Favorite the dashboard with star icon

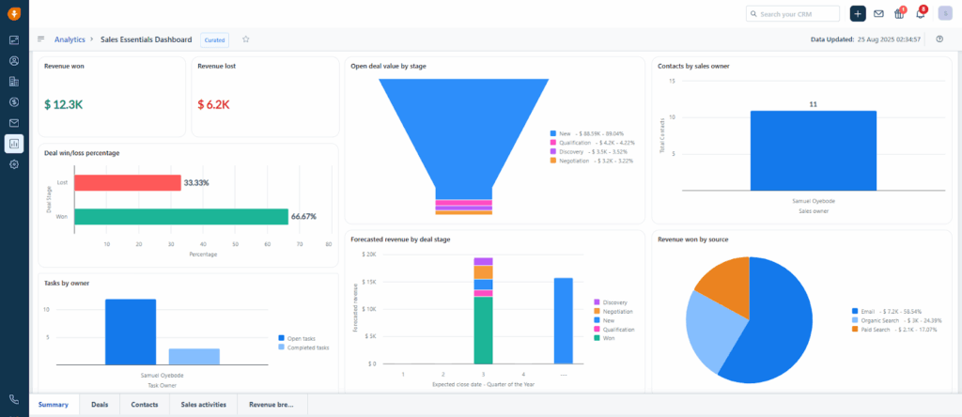(x=246, y=39)
